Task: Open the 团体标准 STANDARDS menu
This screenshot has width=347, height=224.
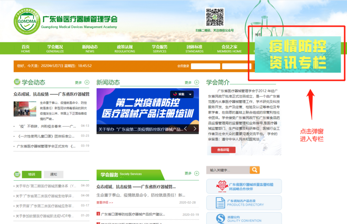Action: [x=194, y=48]
